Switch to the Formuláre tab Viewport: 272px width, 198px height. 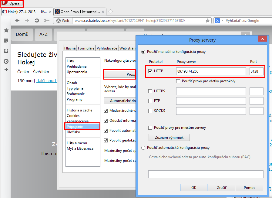pyautogui.click(x=86, y=48)
